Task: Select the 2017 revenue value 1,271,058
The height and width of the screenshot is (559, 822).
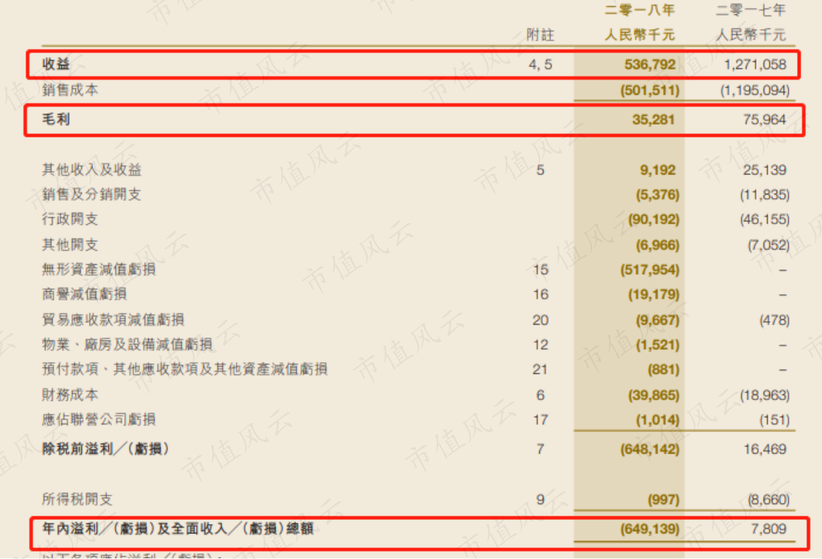Action: coord(755,64)
